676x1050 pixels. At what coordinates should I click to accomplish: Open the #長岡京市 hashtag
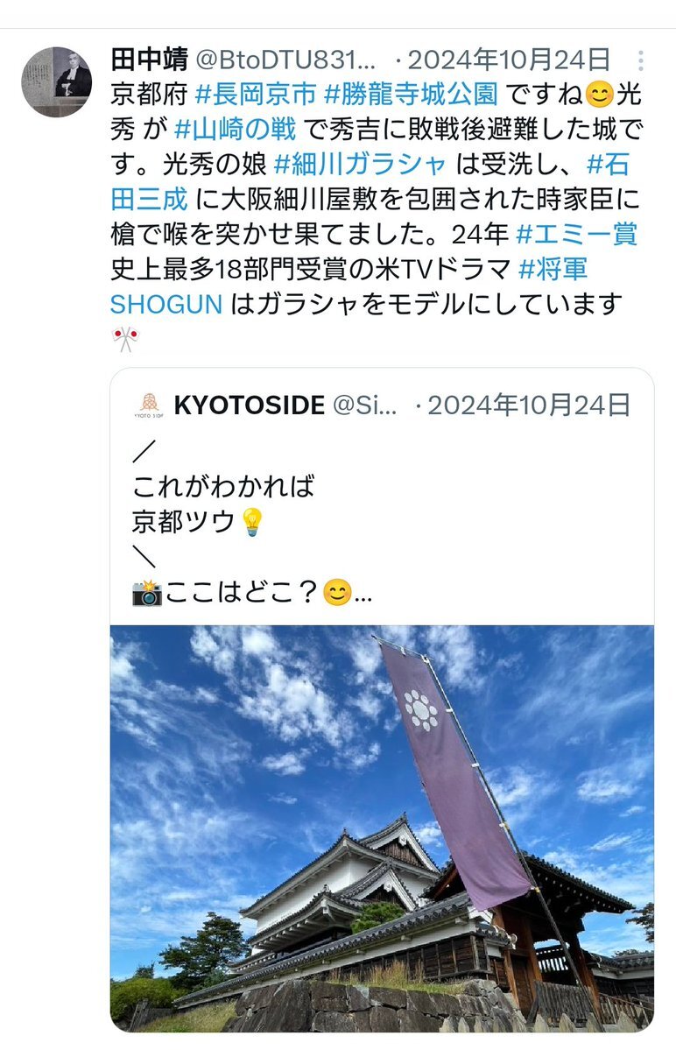pos(256,95)
